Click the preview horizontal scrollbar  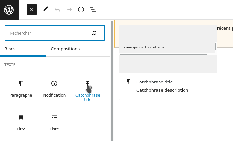pos(163,54)
